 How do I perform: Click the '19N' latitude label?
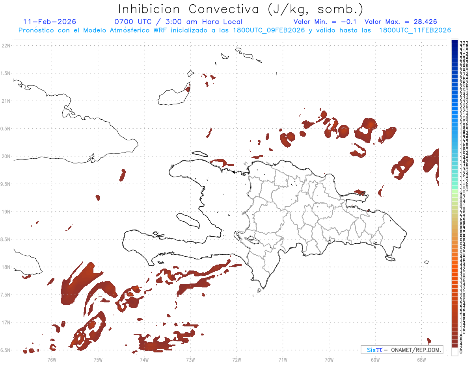tap(6, 211)
